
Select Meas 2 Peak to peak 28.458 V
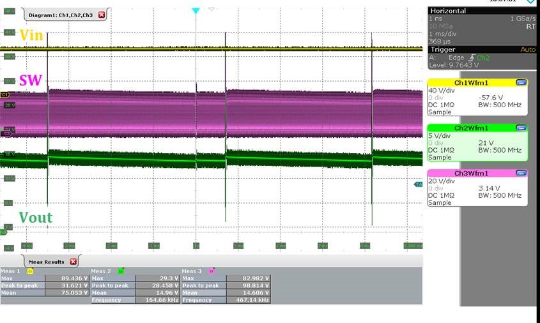[x=157, y=285]
